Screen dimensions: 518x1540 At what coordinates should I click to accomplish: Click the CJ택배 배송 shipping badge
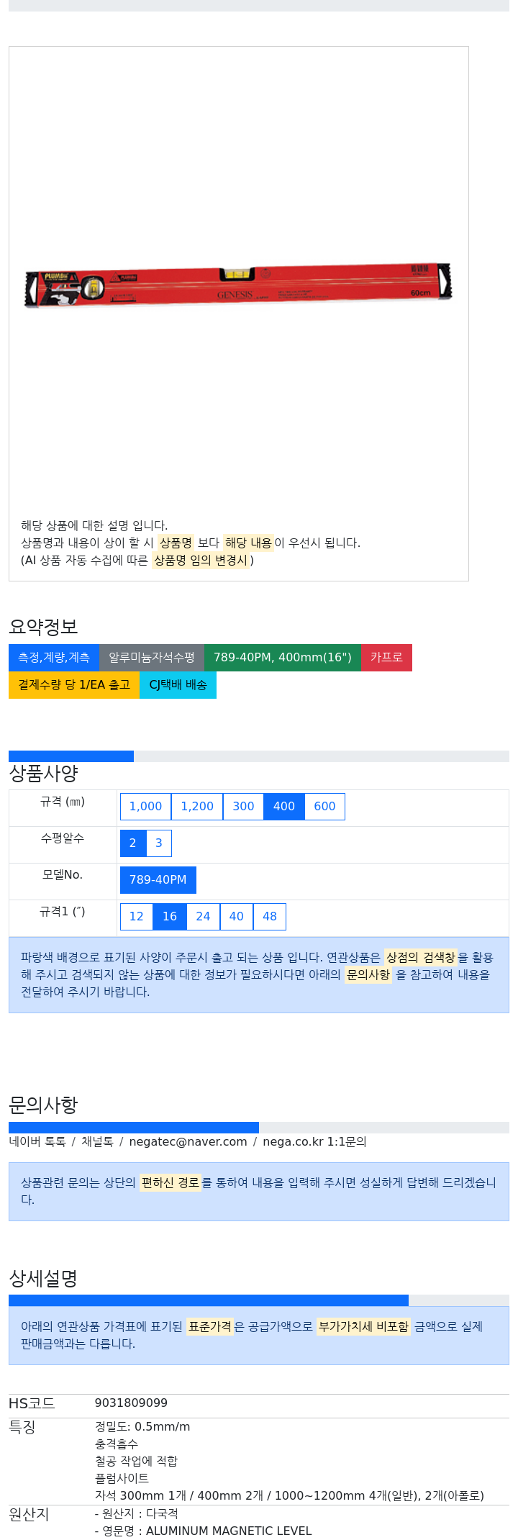(178, 685)
